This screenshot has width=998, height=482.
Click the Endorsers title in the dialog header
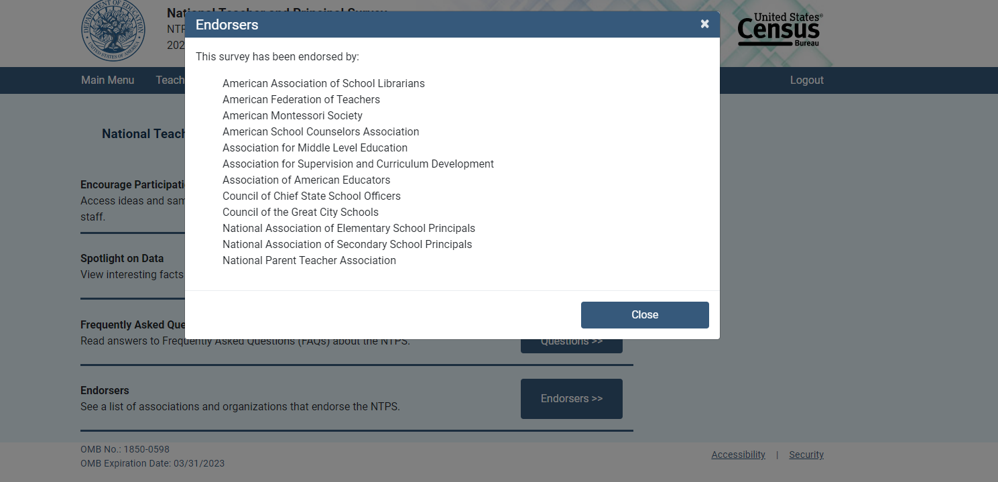(227, 25)
